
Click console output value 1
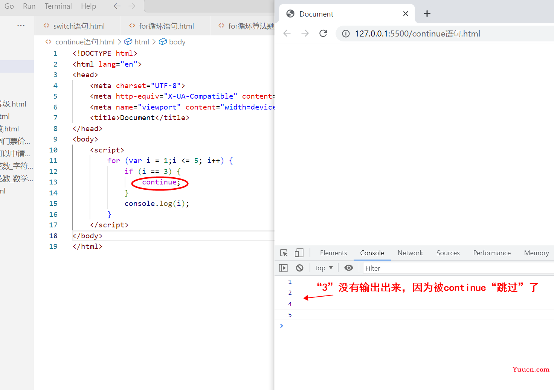pos(290,282)
